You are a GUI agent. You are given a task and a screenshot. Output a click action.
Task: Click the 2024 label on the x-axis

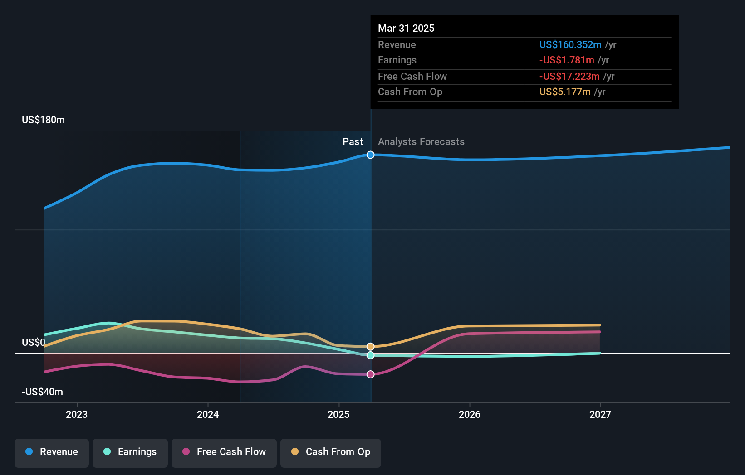[207, 414]
